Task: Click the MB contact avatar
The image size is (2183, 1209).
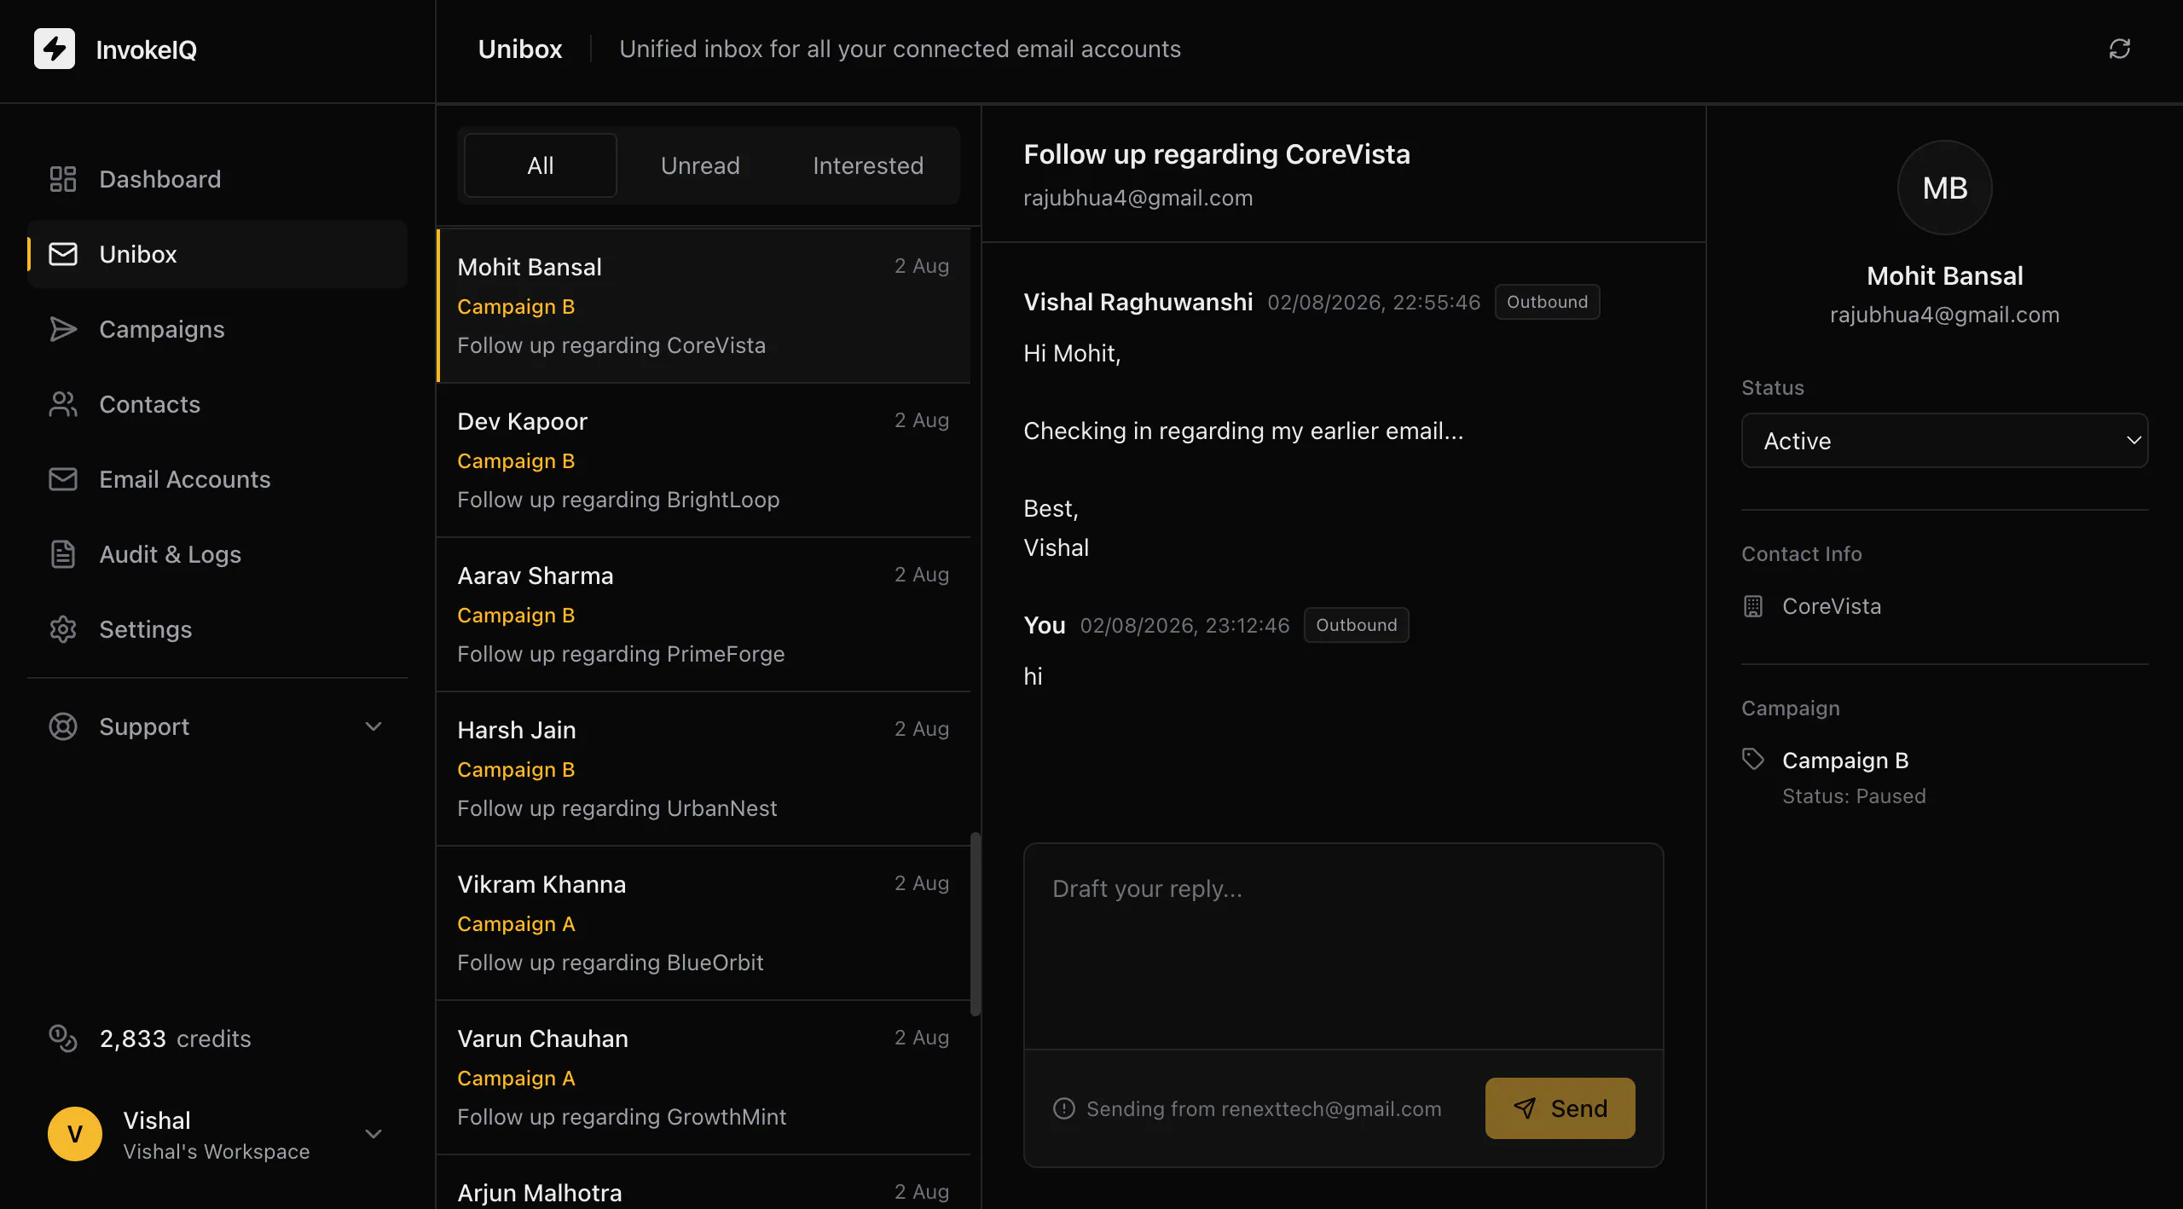Action: tap(1945, 188)
